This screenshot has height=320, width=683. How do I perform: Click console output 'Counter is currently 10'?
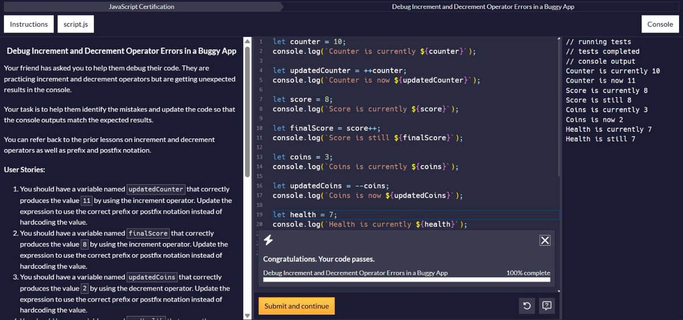[613, 71]
